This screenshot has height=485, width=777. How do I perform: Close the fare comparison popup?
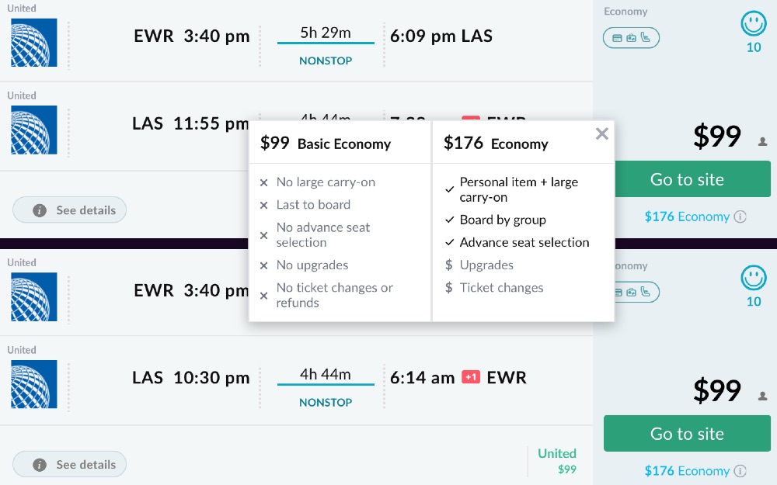(601, 134)
